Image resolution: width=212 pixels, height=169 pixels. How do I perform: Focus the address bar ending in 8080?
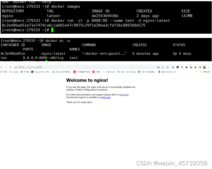click(x=85, y=67)
